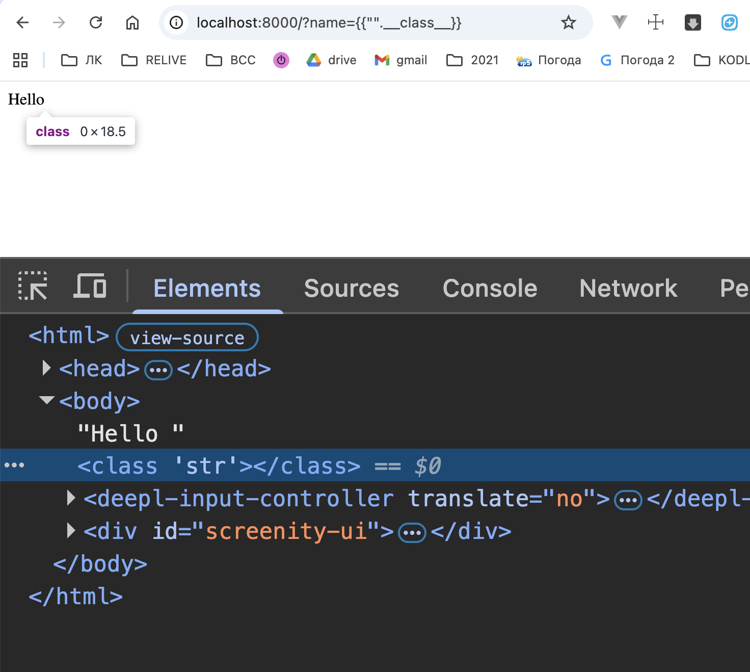Switch to the Elements tab

[x=207, y=288]
